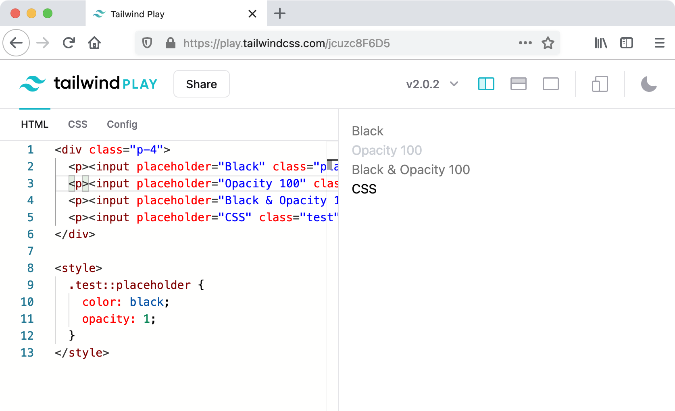Screen dimensions: 675x411
Task: Click the browser reload button
Action: [69, 43]
